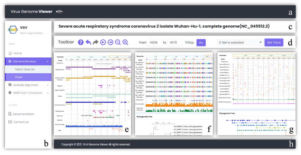Choose Select Species submenu entry

[28, 69]
